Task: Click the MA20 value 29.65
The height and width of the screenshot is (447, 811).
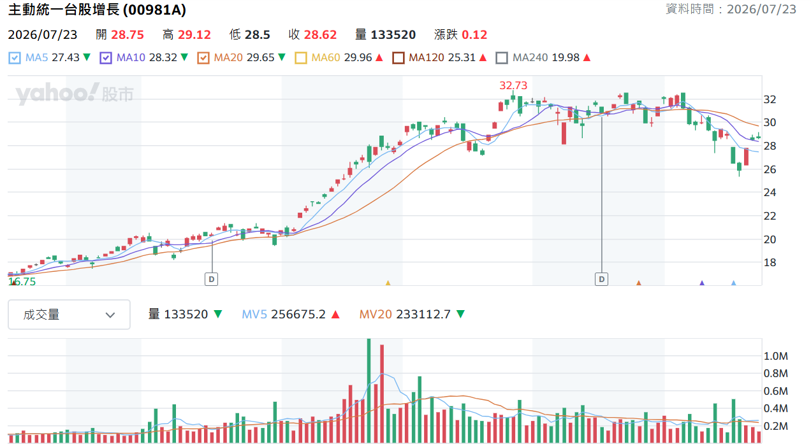Action: point(260,58)
